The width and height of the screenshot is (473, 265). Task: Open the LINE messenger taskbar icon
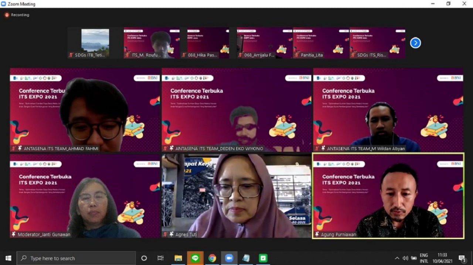pyautogui.click(x=195, y=258)
